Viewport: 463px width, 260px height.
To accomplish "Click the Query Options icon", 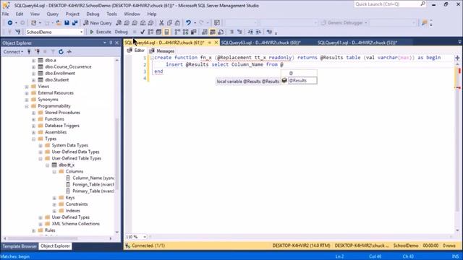I will [x=158, y=32].
